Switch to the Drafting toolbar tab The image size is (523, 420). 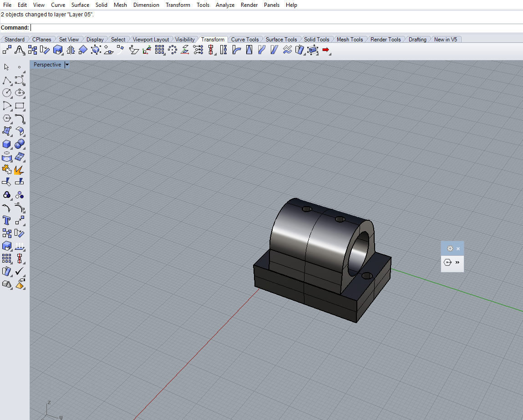point(417,40)
